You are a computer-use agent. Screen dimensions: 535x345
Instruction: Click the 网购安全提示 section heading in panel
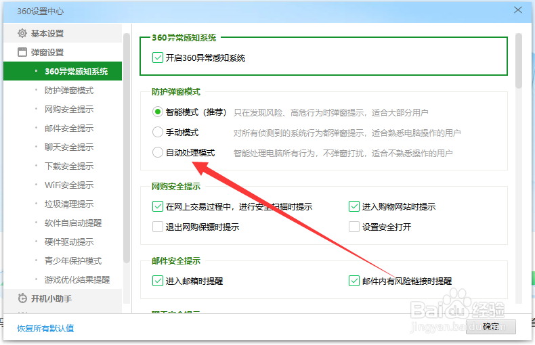[x=175, y=187]
